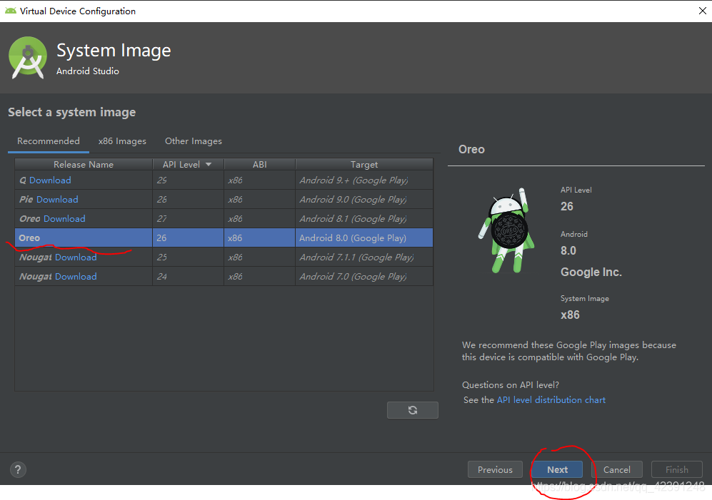Open help via the question mark icon

(x=17, y=469)
